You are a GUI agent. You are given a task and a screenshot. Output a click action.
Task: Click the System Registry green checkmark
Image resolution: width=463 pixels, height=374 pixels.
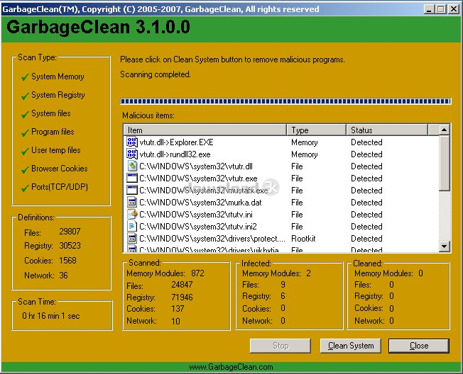(24, 96)
